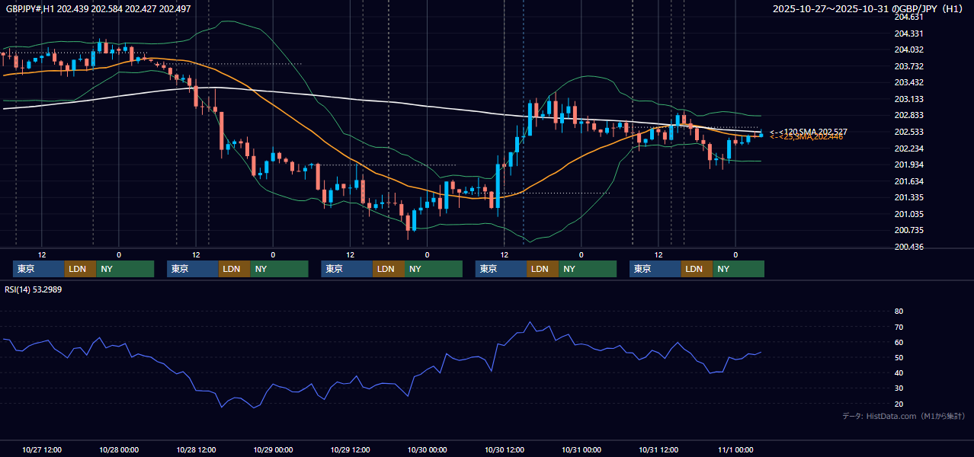Click RSI scale level 40

tap(899, 372)
